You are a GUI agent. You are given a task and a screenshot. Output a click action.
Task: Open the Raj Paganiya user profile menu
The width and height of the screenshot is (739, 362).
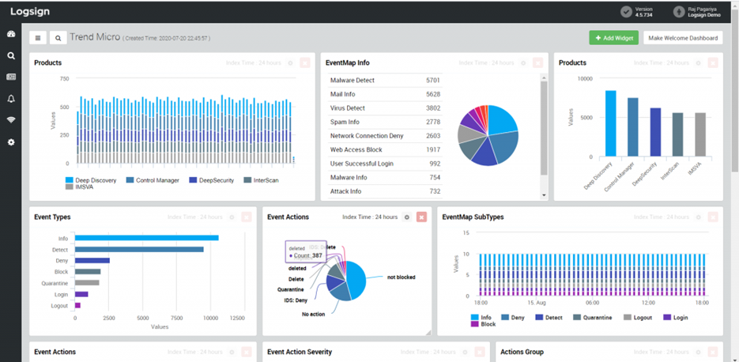(x=694, y=11)
